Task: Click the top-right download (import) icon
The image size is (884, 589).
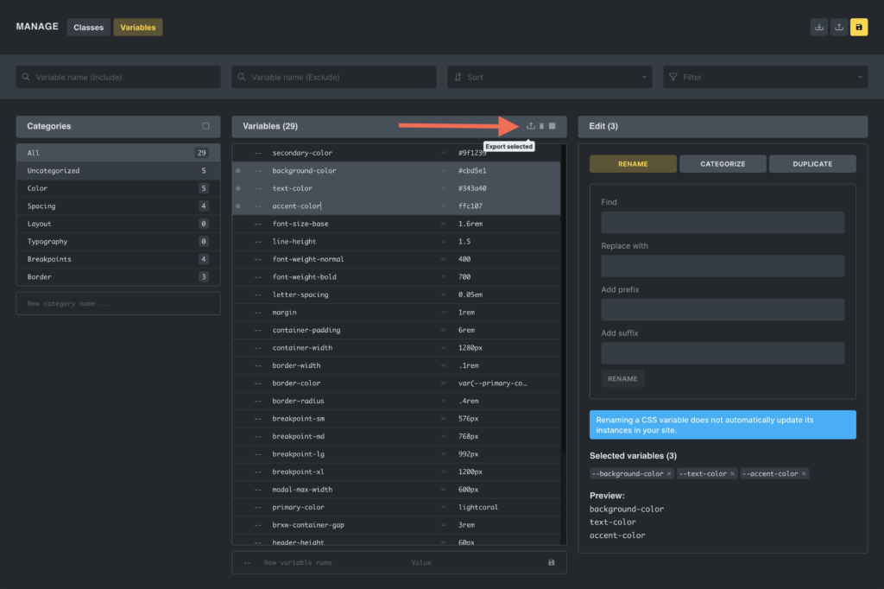Action: tap(819, 27)
